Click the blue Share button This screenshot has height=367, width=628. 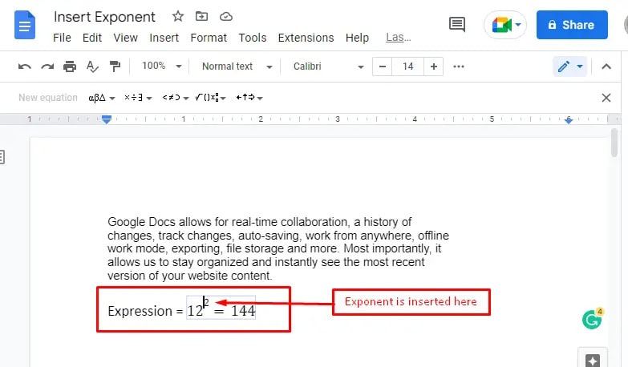[572, 25]
